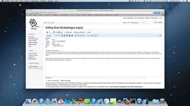Open the Heading dropdown
190x106 pixels.
coord(50,36)
